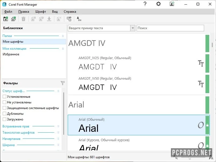Open the Файл menu
This screenshot has height=162, width=216.
click(x=8, y=12)
